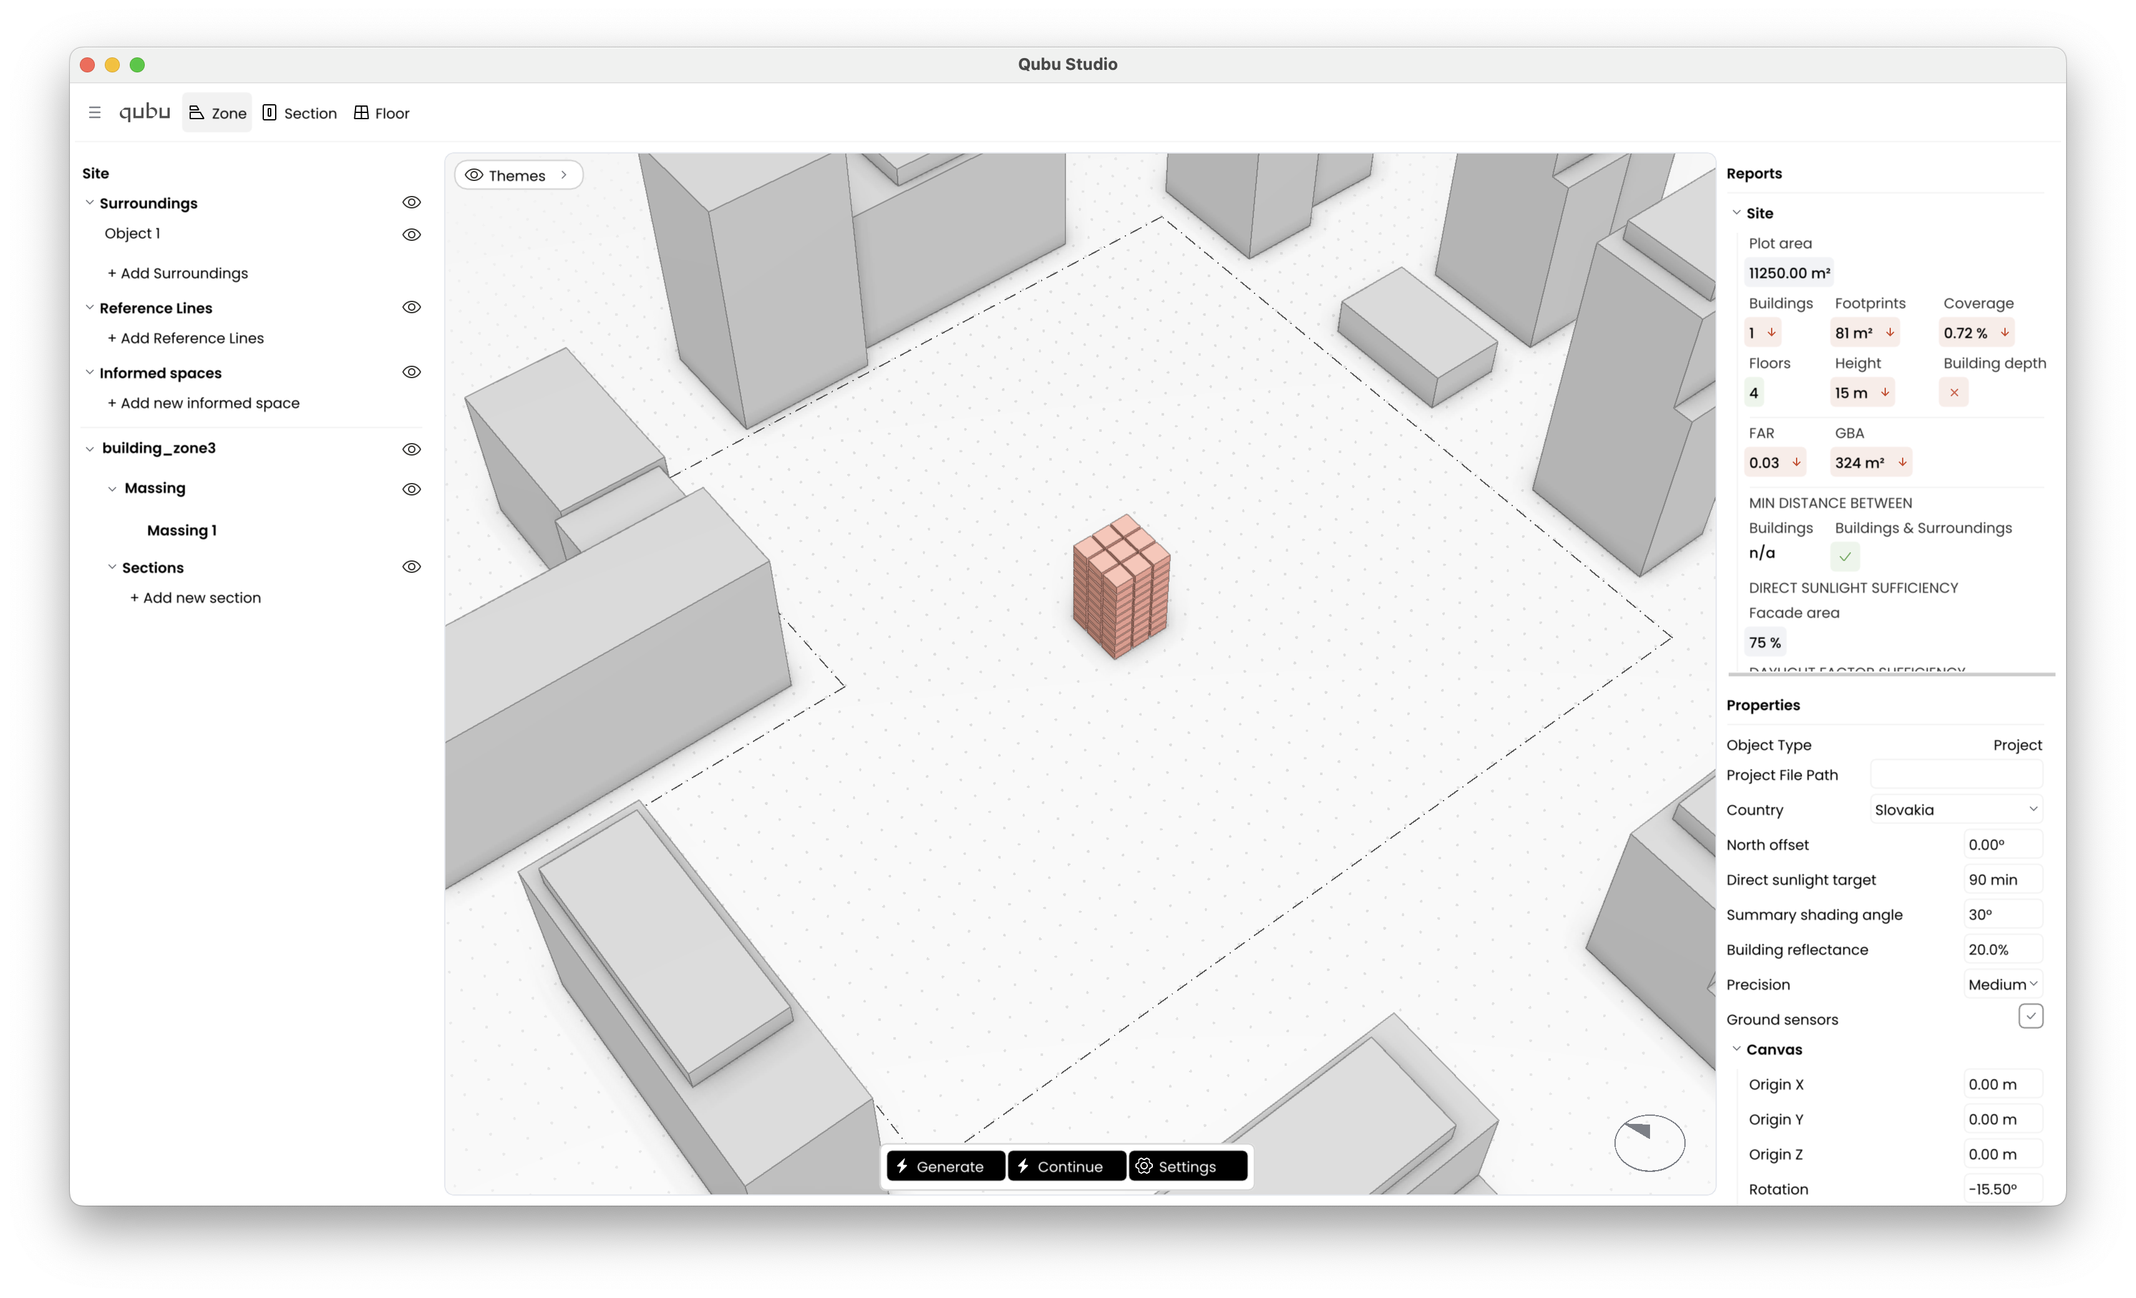Click the Plot area value 11250.00 m²

click(1789, 273)
